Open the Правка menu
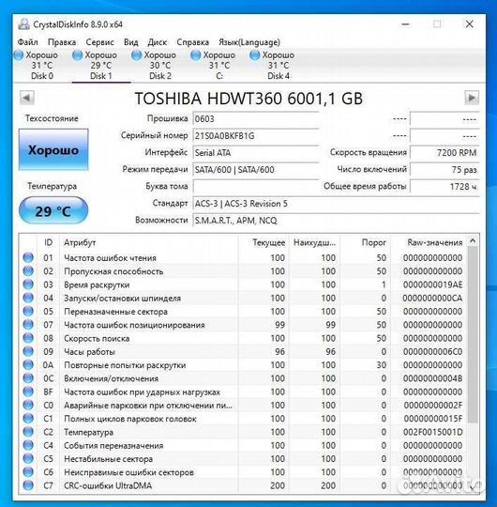Image resolution: width=497 pixels, height=507 pixels. tap(62, 42)
